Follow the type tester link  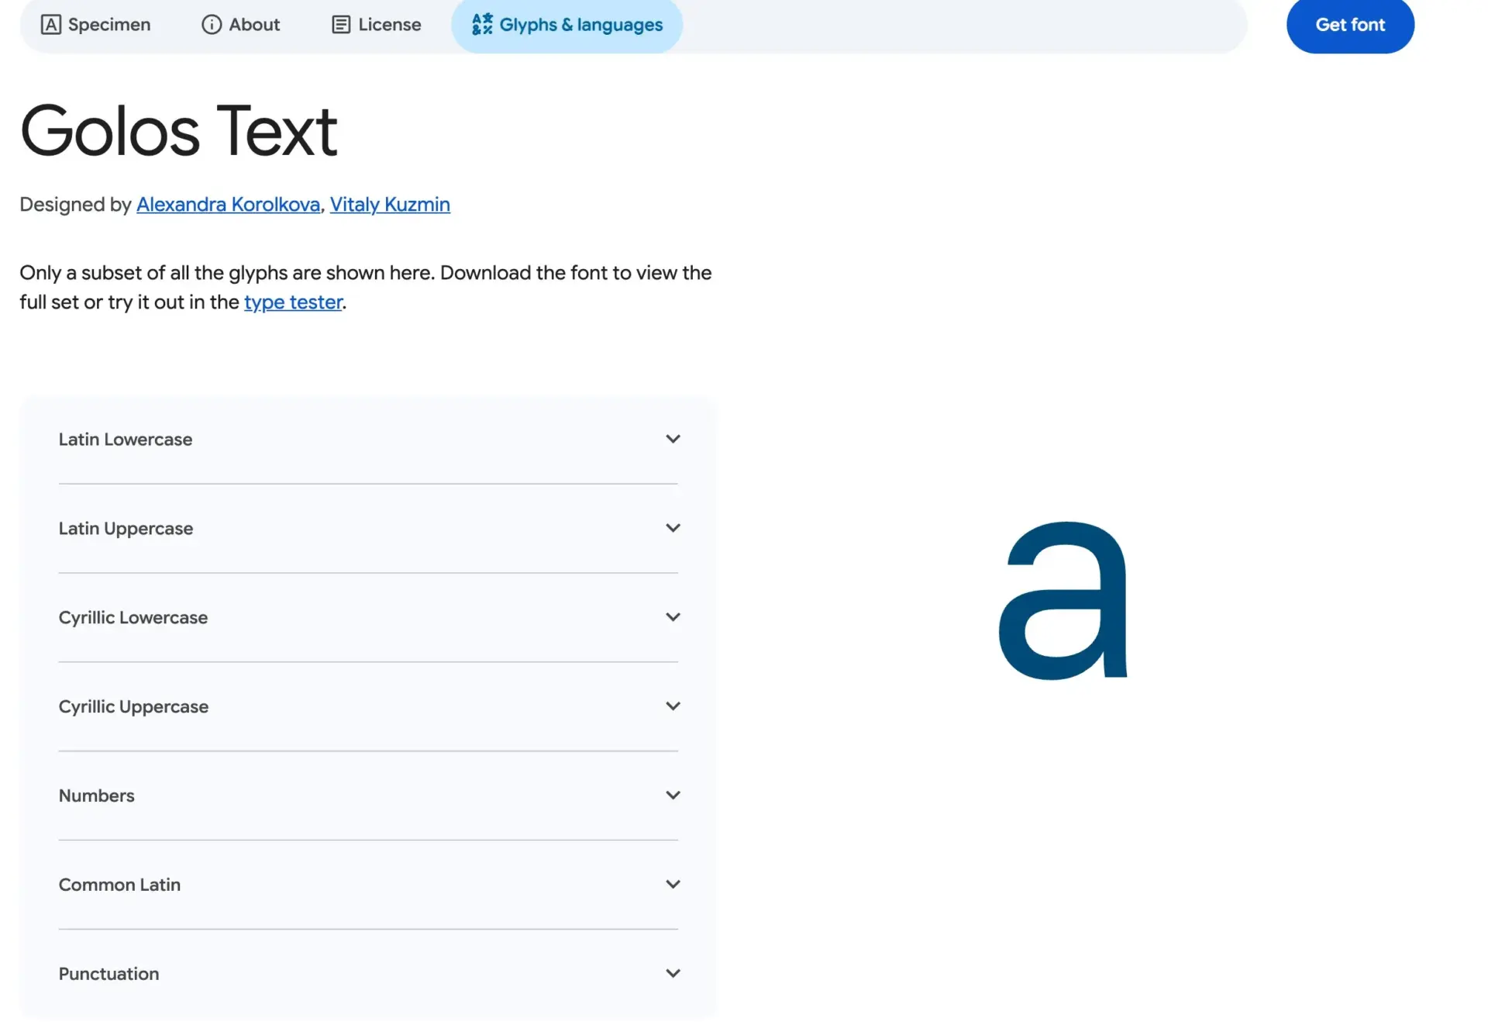293,302
